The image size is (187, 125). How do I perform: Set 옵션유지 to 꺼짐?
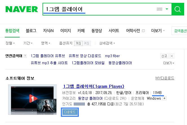pyautogui.click(x=78, y=43)
